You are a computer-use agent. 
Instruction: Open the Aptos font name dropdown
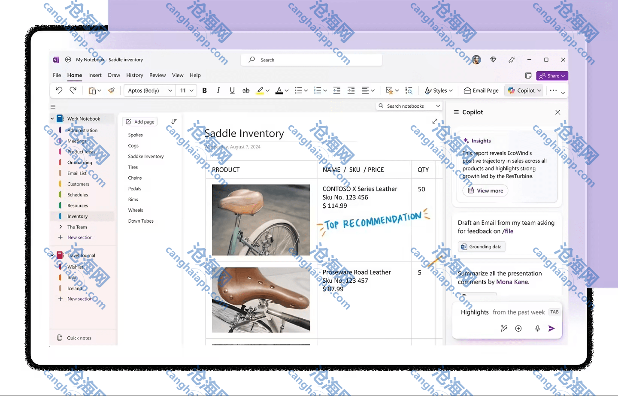[170, 91]
